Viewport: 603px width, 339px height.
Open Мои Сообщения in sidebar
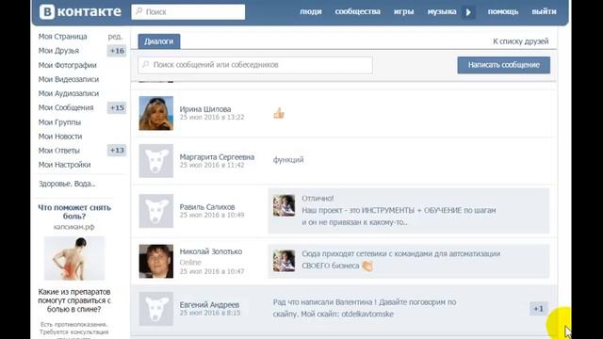(66, 107)
